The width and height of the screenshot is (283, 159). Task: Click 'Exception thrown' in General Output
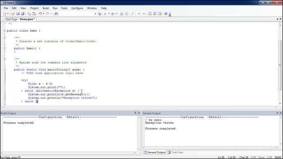[159, 123]
